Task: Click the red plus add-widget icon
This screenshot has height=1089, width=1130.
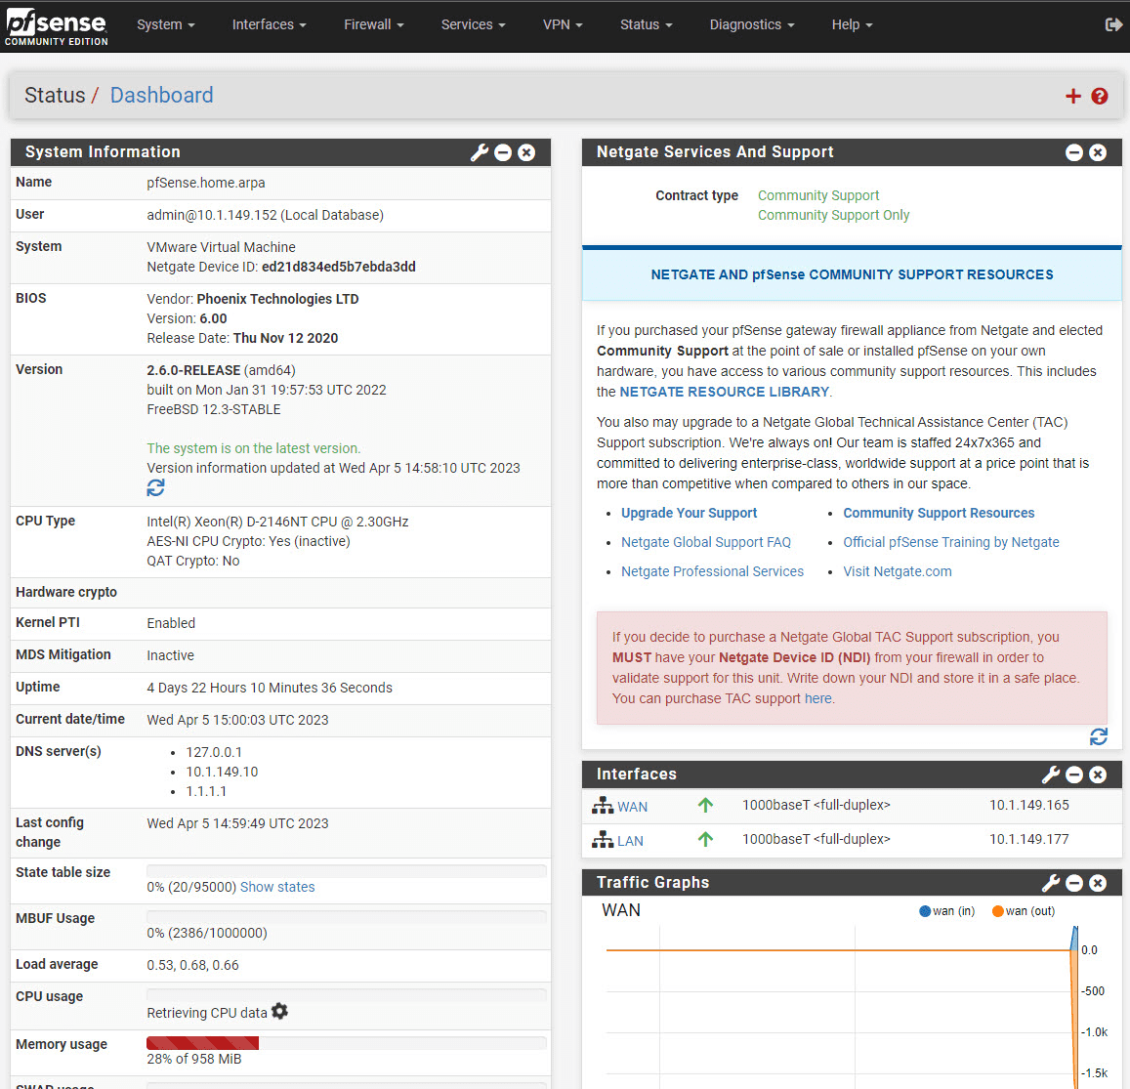Action: [x=1073, y=96]
